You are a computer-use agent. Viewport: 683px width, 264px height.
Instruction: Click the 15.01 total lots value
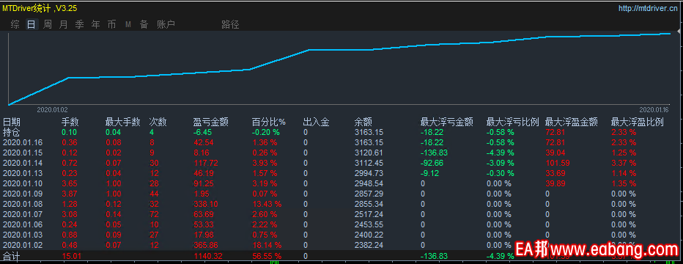pos(71,256)
